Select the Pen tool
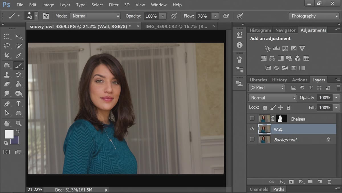The height and width of the screenshot is (193, 342). 7,104
